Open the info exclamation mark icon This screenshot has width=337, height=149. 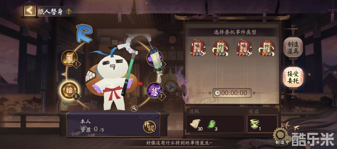(x=68, y=12)
